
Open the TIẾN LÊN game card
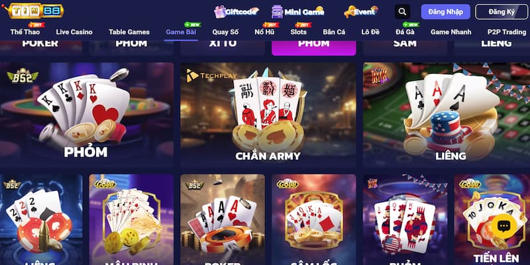[492, 220]
